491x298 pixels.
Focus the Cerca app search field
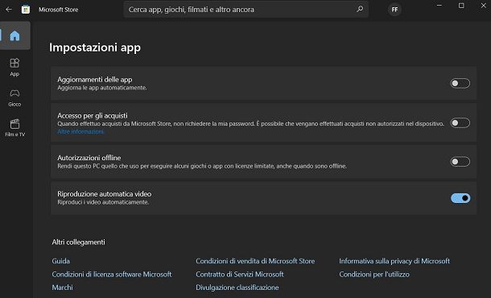(x=245, y=10)
